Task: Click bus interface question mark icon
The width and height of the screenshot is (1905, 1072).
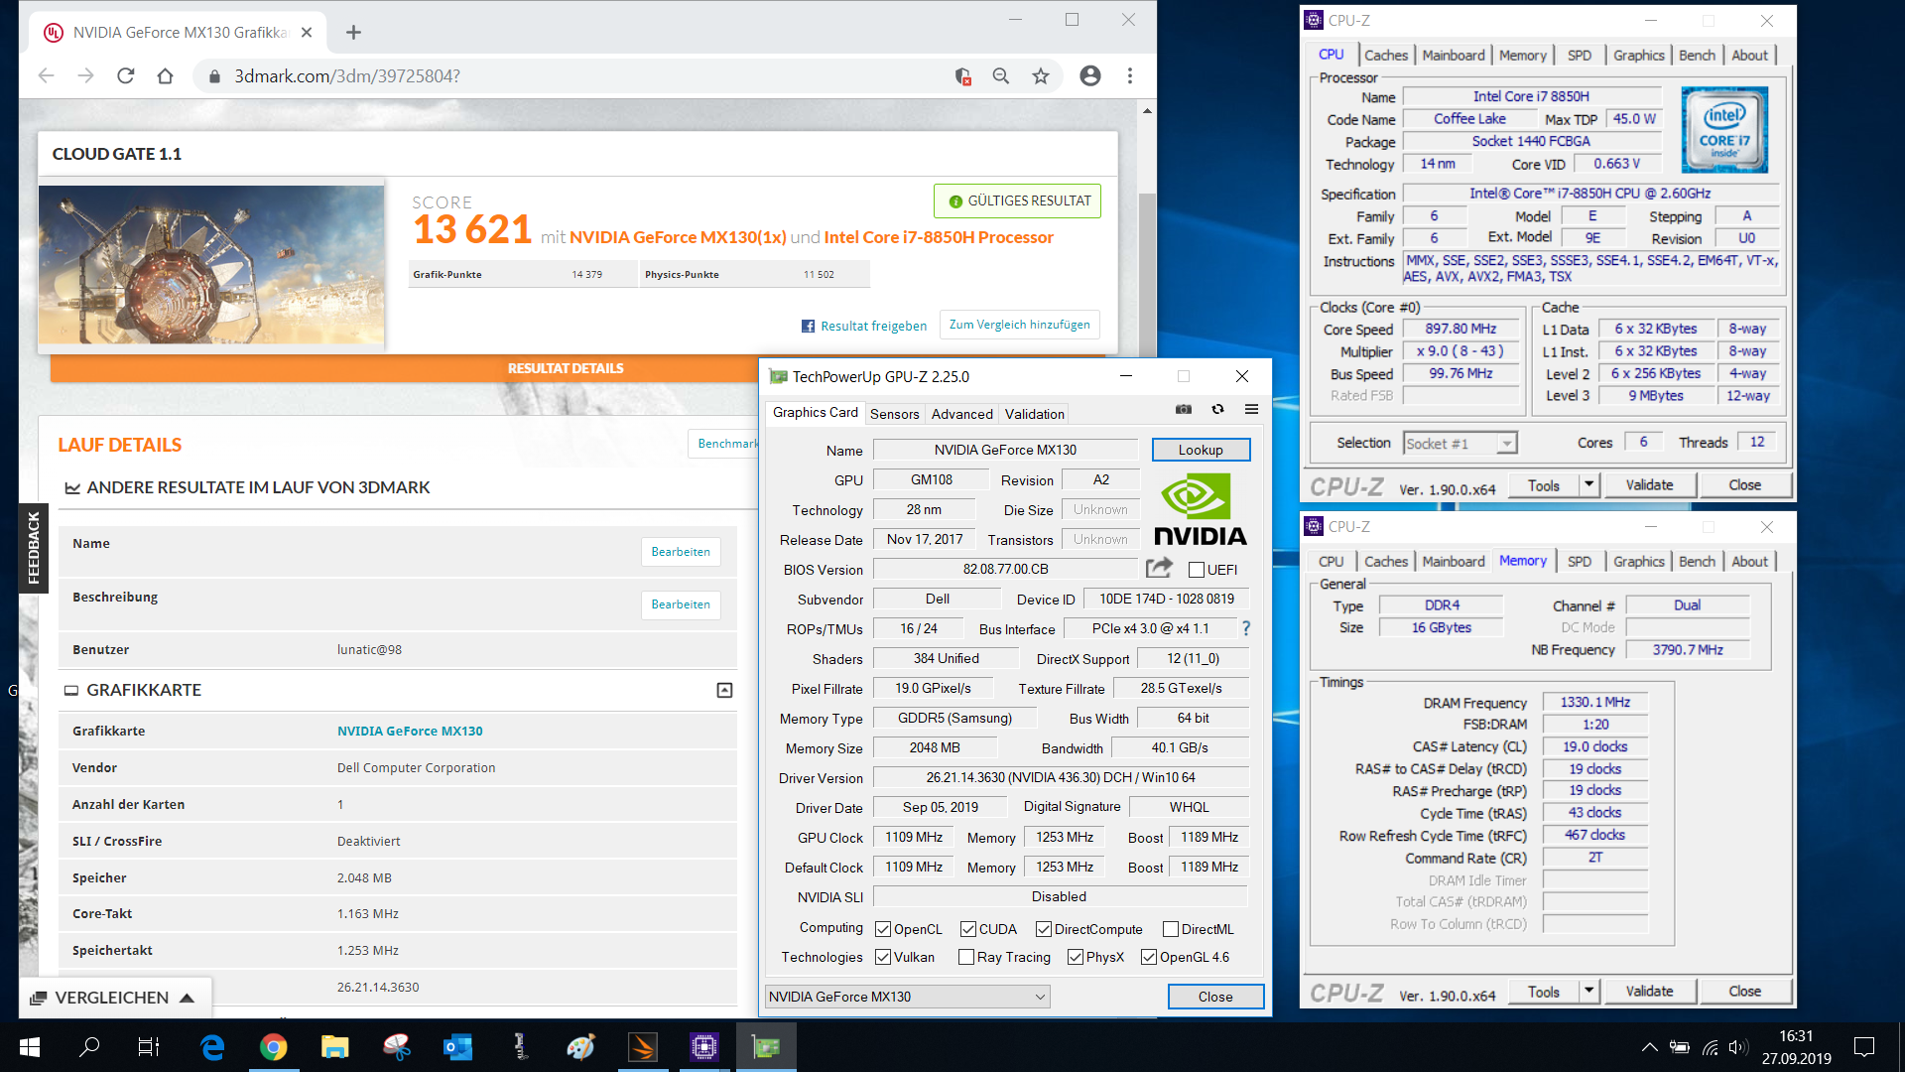Action: coord(1246,628)
